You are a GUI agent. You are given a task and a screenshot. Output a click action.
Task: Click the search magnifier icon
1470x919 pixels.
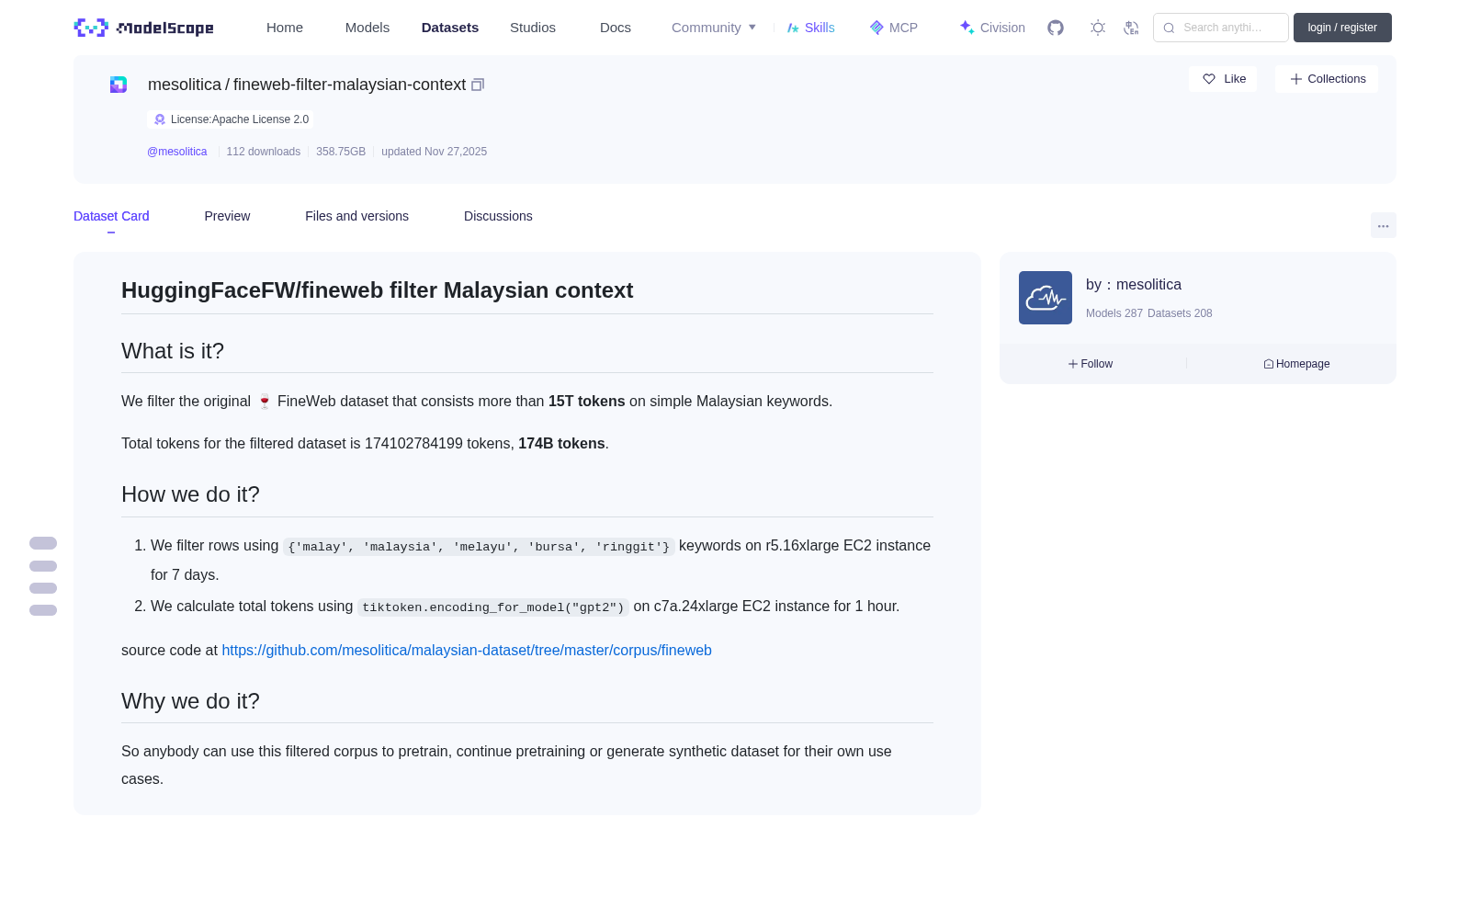tap(1169, 28)
